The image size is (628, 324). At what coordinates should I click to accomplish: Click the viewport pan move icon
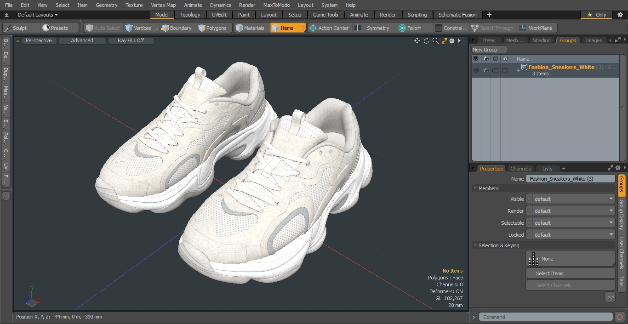click(417, 41)
